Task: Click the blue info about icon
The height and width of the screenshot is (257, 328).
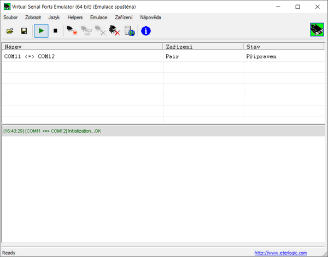Action: tap(146, 31)
